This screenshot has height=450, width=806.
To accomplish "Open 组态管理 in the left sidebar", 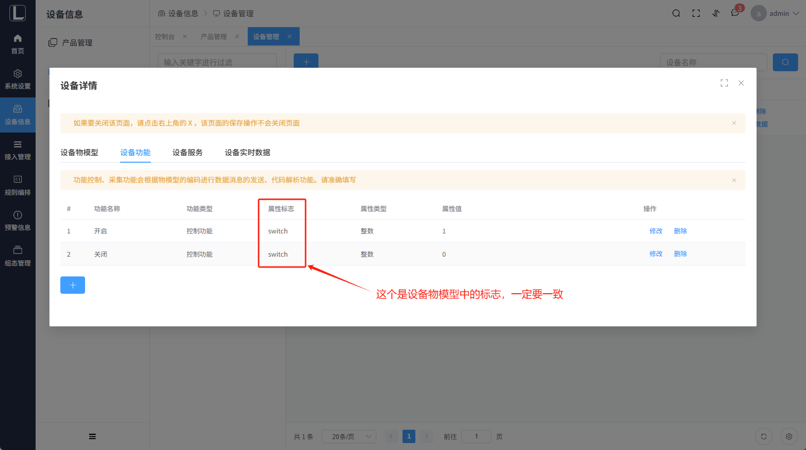I will [18, 256].
